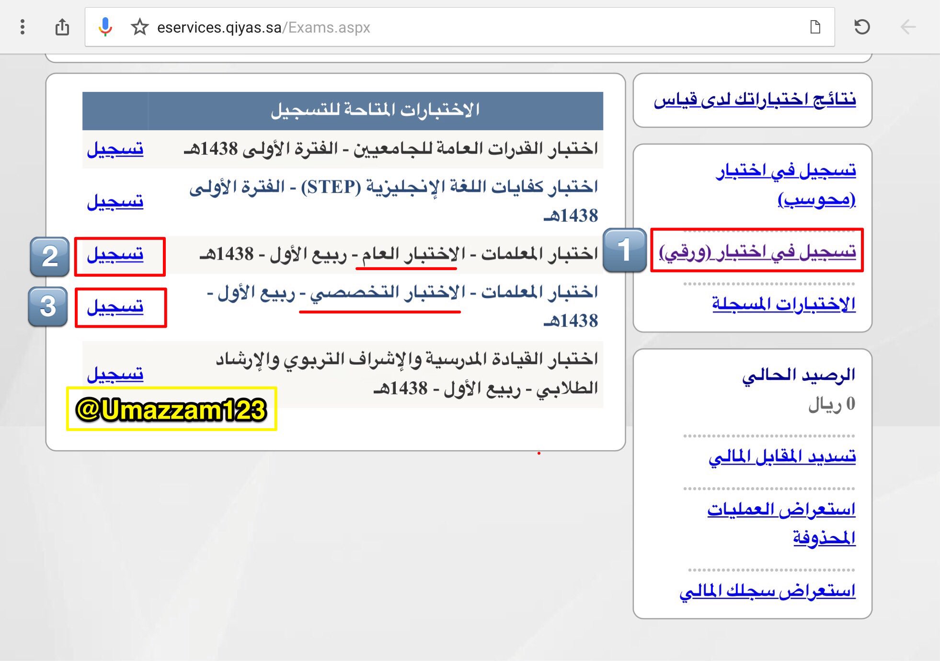Click تسجيل for اختبار القيادة المدرسية
Image resolution: width=940 pixels, height=661 pixels.
[x=115, y=374]
